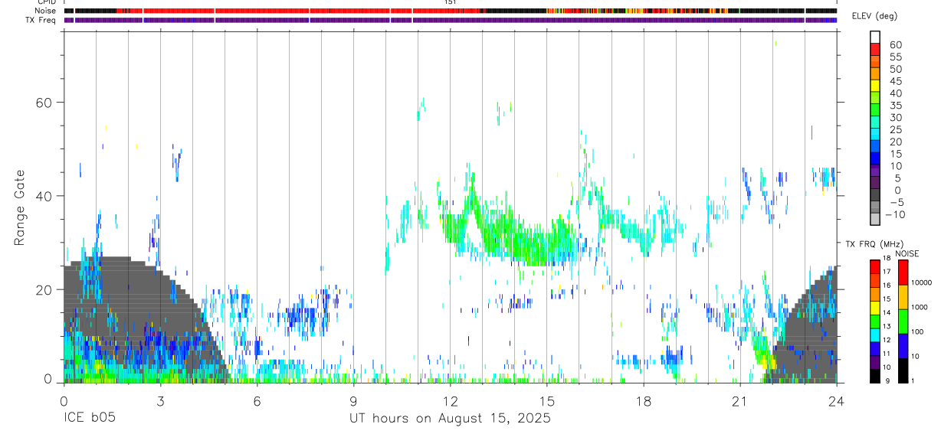This screenshot has width=941, height=434.
Task: Click the light gray bottom swatch of the ELEV colorbar
Action: [x=875, y=219]
